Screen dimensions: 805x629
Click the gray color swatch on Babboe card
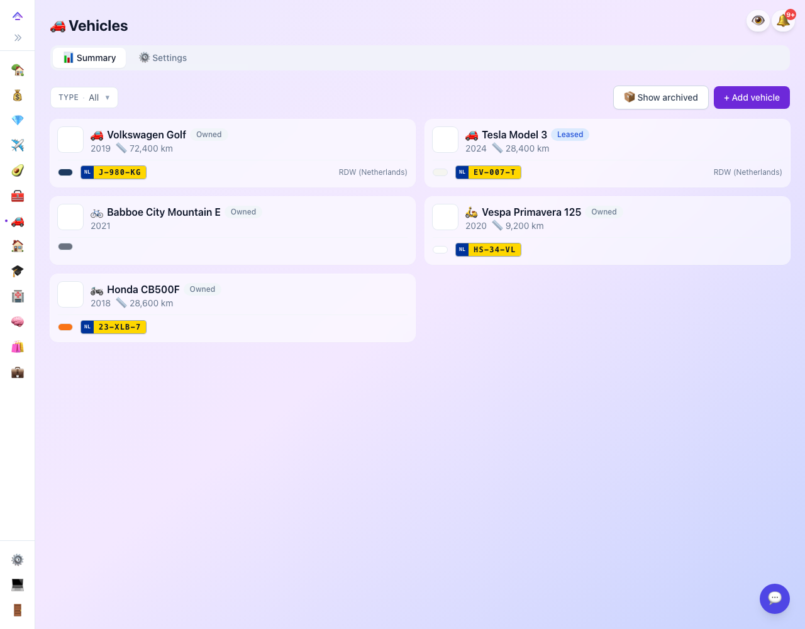[65, 247]
